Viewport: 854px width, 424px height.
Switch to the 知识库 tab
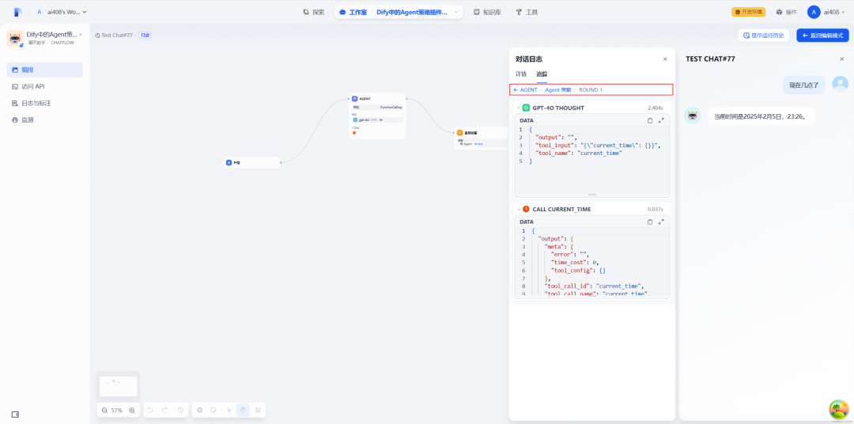(x=487, y=12)
